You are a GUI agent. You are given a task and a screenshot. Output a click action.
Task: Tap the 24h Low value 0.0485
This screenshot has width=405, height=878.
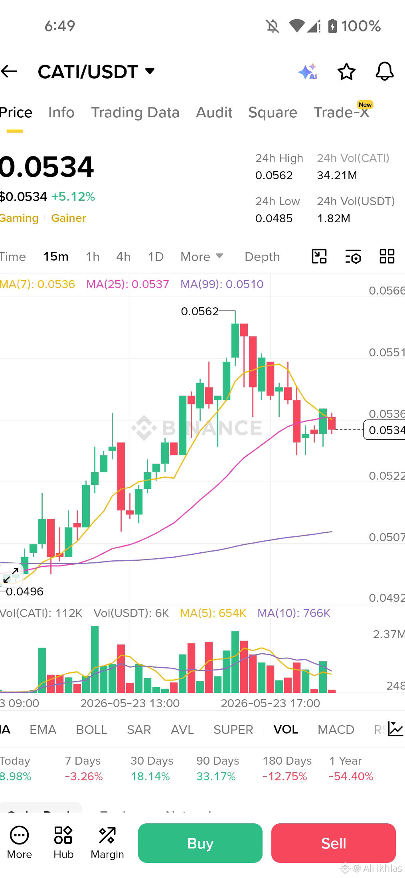274,218
